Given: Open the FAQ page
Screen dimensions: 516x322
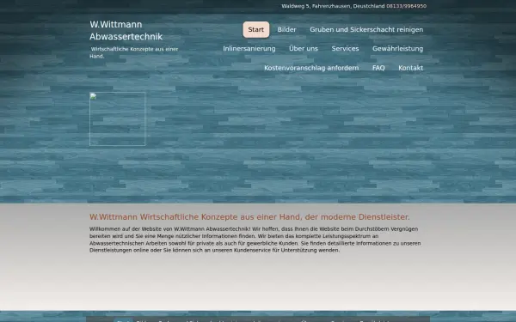Looking at the screenshot, I should (x=378, y=68).
